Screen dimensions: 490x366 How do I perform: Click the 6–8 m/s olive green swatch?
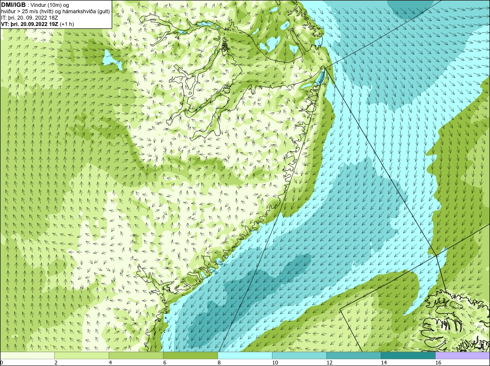pos(190,356)
